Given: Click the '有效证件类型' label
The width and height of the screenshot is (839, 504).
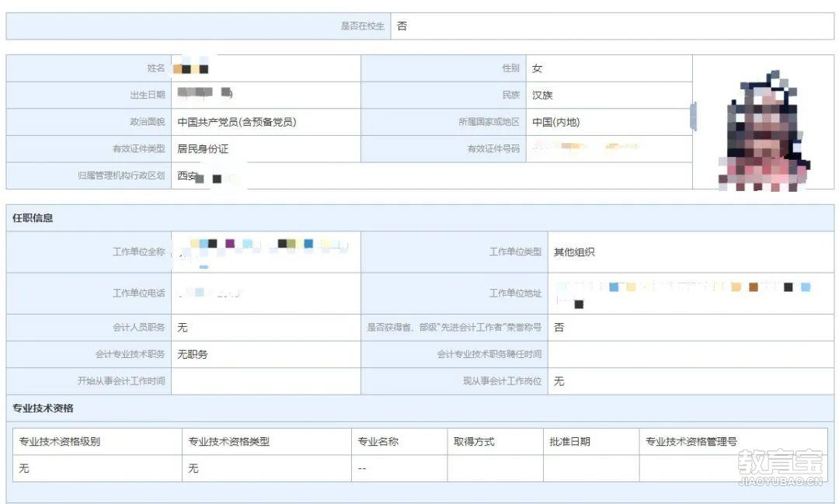Looking at the screenshot, I should [138, 148].
